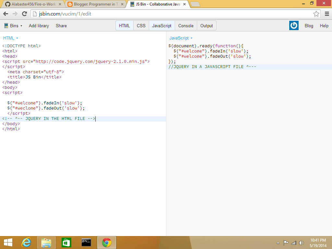Image resolution: width=332 pixels, height=249 pixels.
Task: Click the HTML fadeIn('slow') line
Action: point(44,103)
